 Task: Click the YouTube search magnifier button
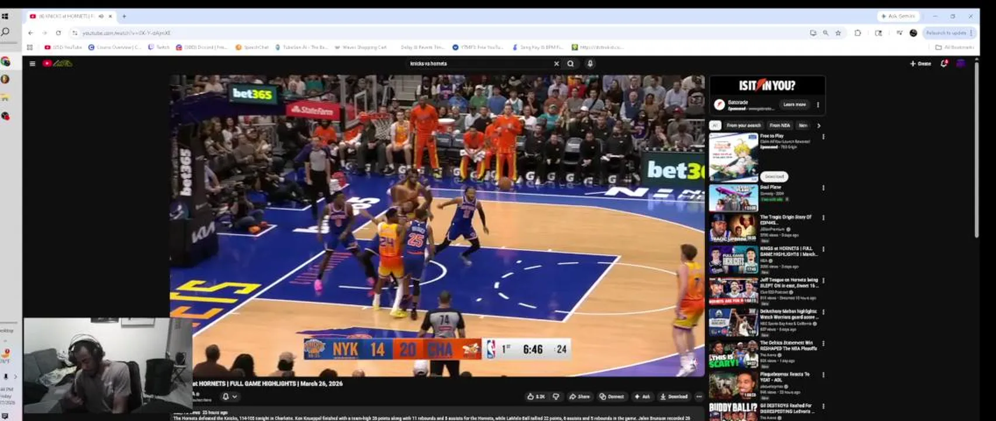570,64
